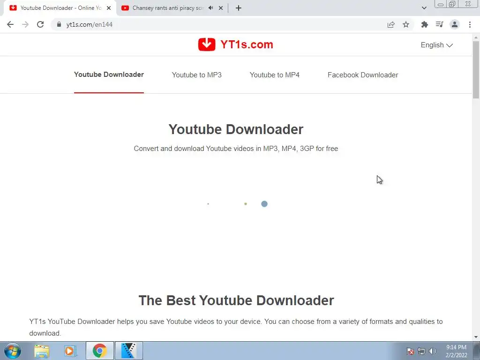Viewport: 480px width, 360px height.
Task: Open the English language dropdown
Action: click(x=436, y=45)
